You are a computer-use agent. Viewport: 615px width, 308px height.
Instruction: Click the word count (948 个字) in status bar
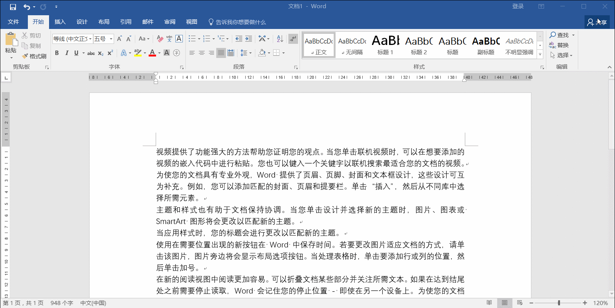62,303
